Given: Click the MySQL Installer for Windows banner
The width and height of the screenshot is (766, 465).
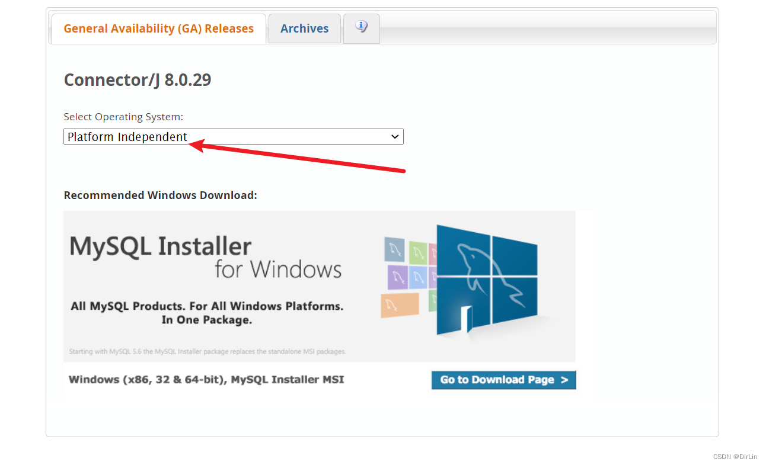Looking at the screenshot, I should point(319,286).
